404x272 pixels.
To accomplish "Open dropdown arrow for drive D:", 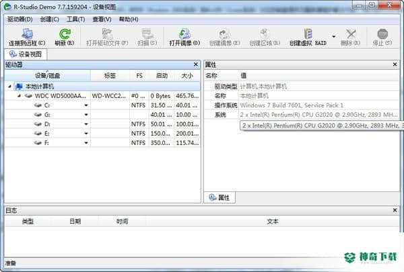I will pyautogui.click(x=86, y=124).
